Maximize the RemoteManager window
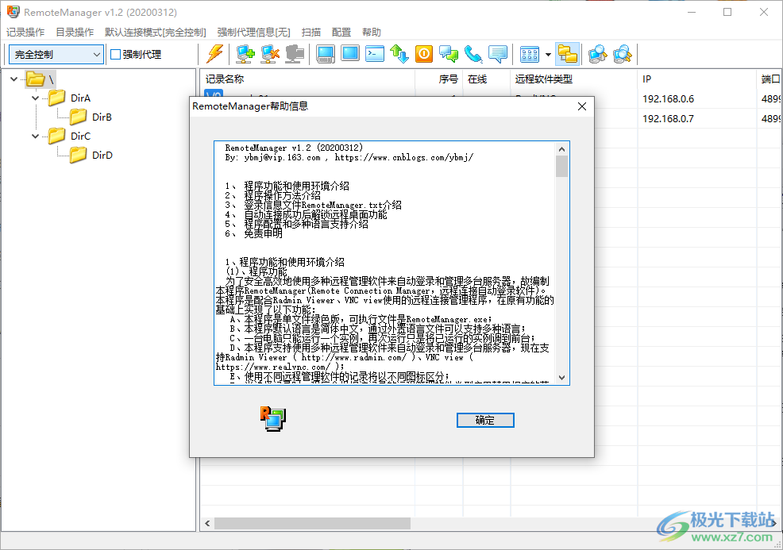The image size is (783, 550). point(727,13)
